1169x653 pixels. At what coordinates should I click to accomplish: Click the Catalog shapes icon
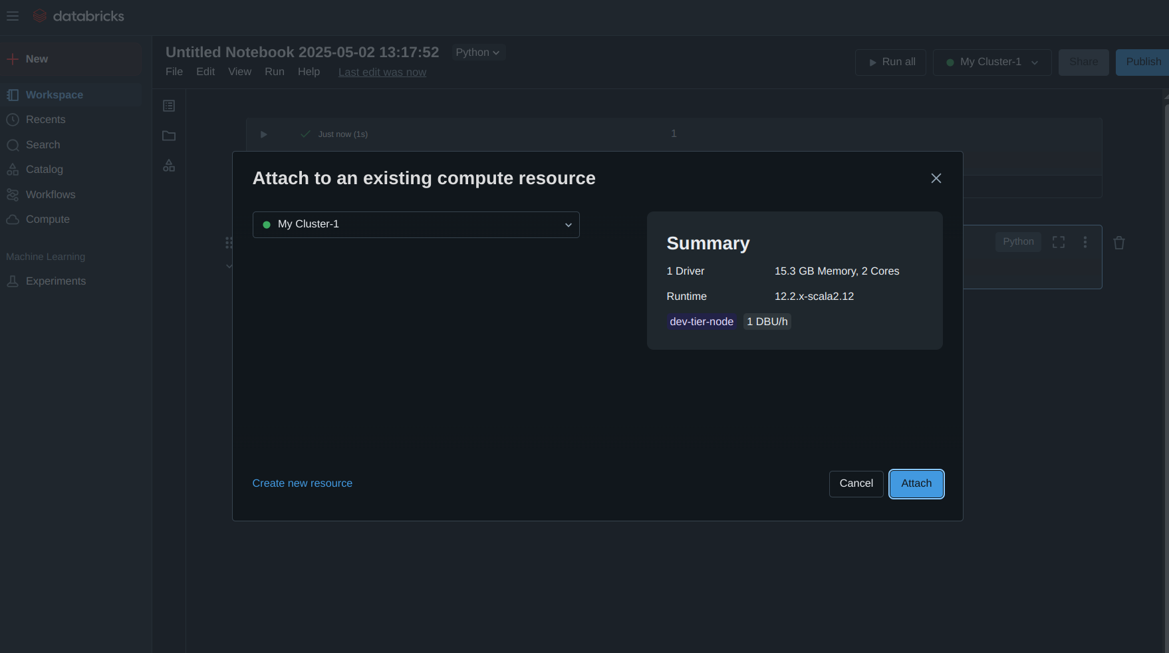point(13,170)
